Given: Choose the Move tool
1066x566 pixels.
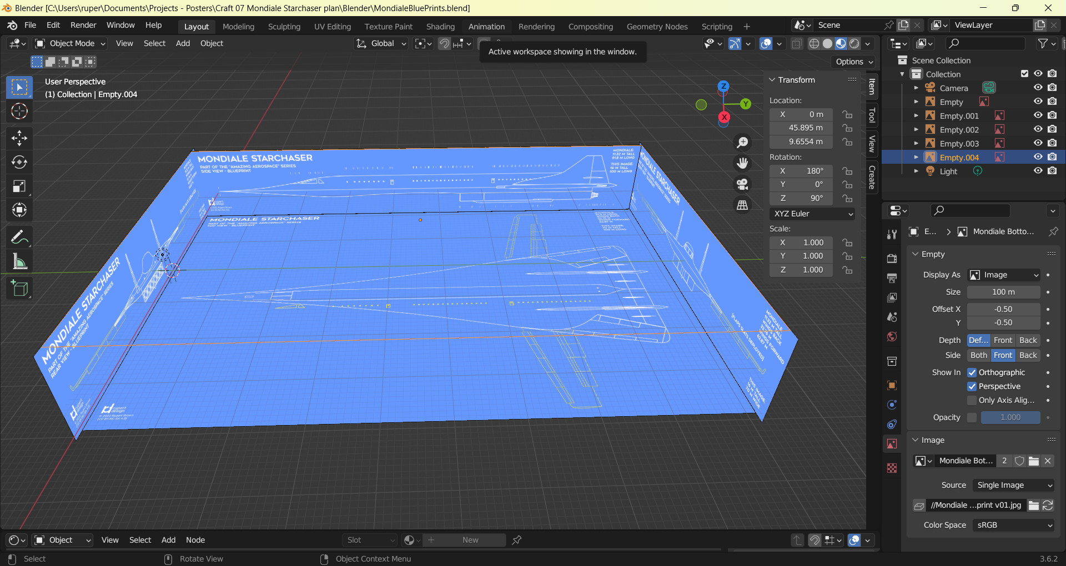Looking at the screenshot, I should point(19,138).
